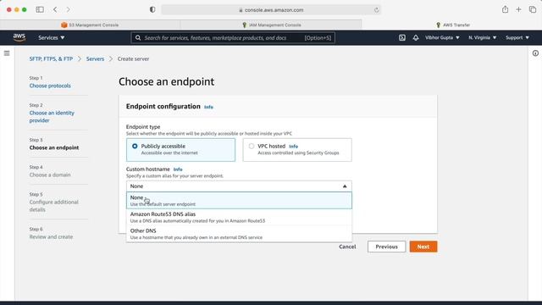Click the Configure additional details step label
542x305 pixels.
54,206
